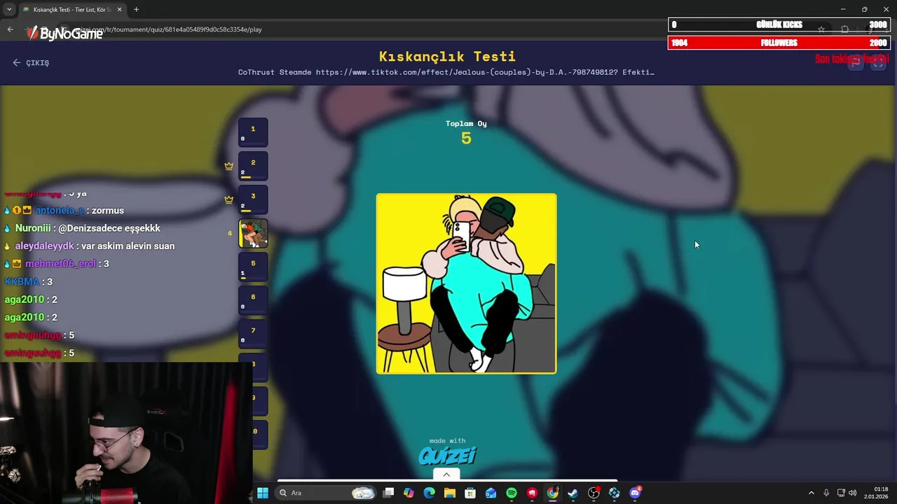The image size is (897, 504).
Task: Go back using the ÇIKIŞ exit button
Action: tap(31, 63)
